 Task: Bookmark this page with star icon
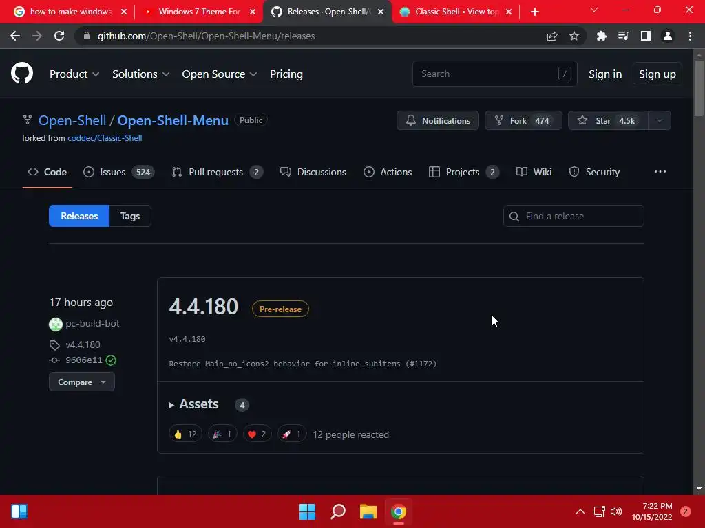click(574, 36)
